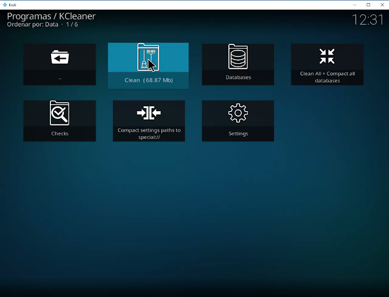Viewport: 389px width, 297px height.
Task: Select the Clean All compress arrows icon
Action: [327, 56]
